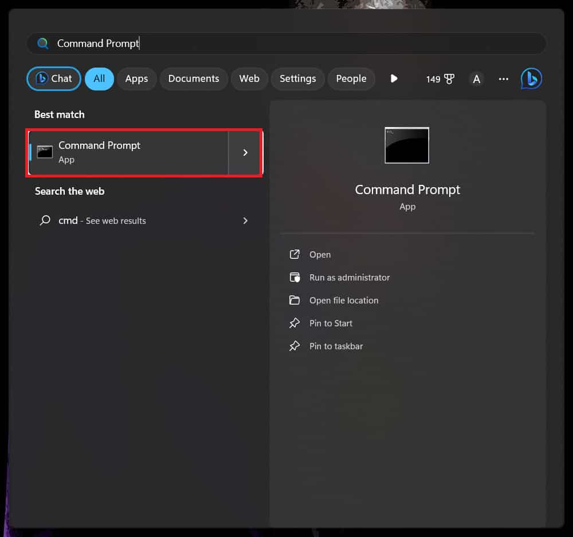
Task: Click the Open file location folder icon
Action: coord(295,301)
